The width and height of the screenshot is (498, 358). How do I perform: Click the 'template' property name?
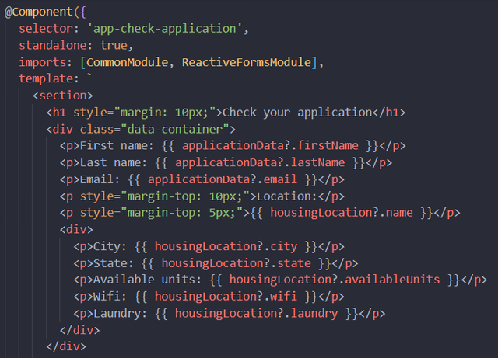click(x=46, y=78)
